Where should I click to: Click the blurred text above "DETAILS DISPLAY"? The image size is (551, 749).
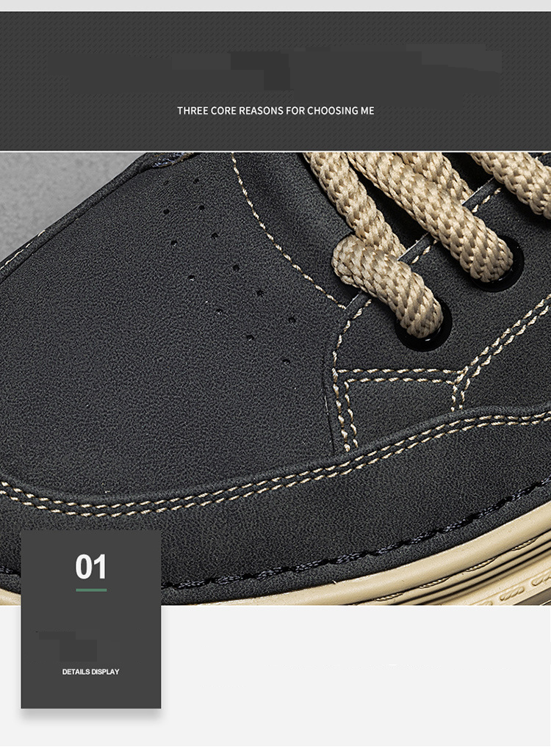tap(77, 646)
